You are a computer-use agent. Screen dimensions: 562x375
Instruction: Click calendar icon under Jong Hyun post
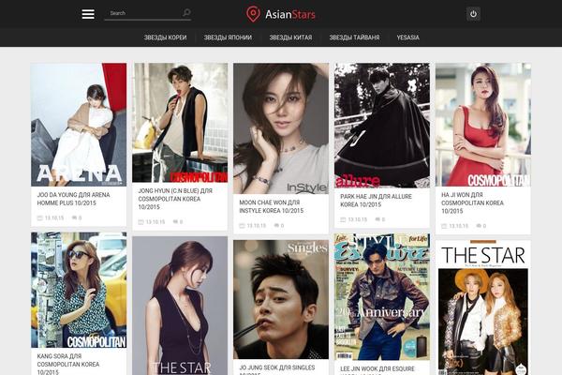click(x=140, y=222)
